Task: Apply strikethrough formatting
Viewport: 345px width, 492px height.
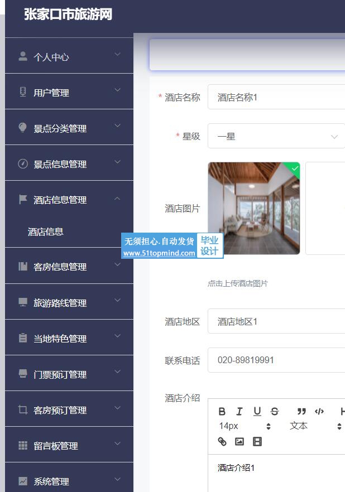Action: click(x=274, y=411)
